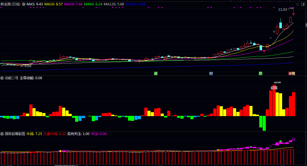307x166 pixels.
Task: Toggle the side panel layout icon
Action: click(303, 4)
